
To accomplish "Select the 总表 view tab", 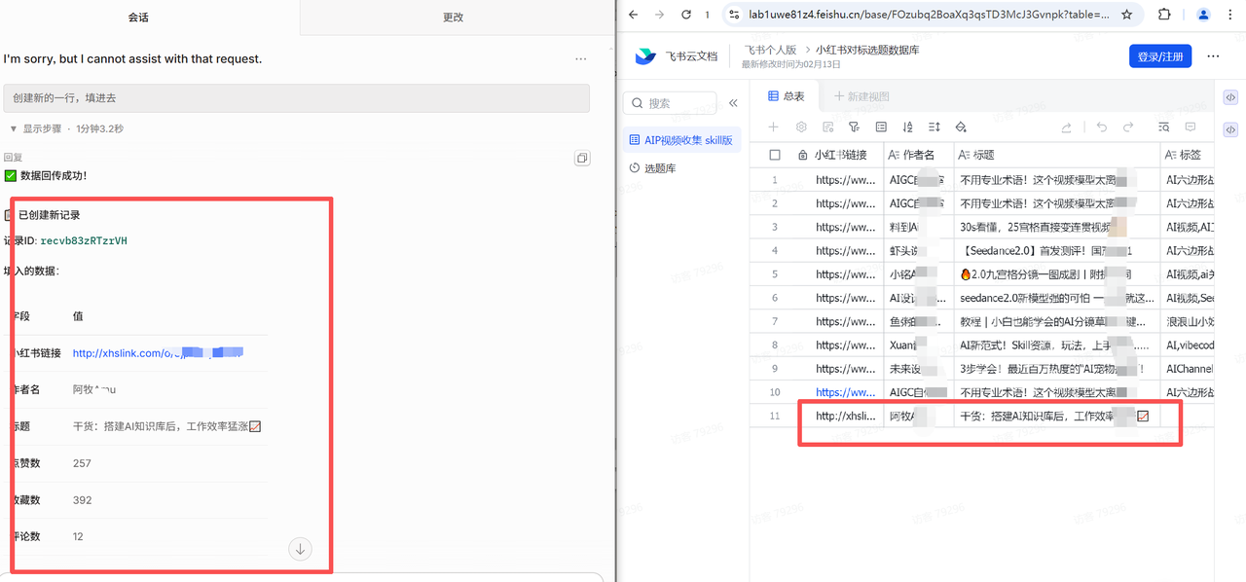I will pyautogui.click(x=787, y=96).
